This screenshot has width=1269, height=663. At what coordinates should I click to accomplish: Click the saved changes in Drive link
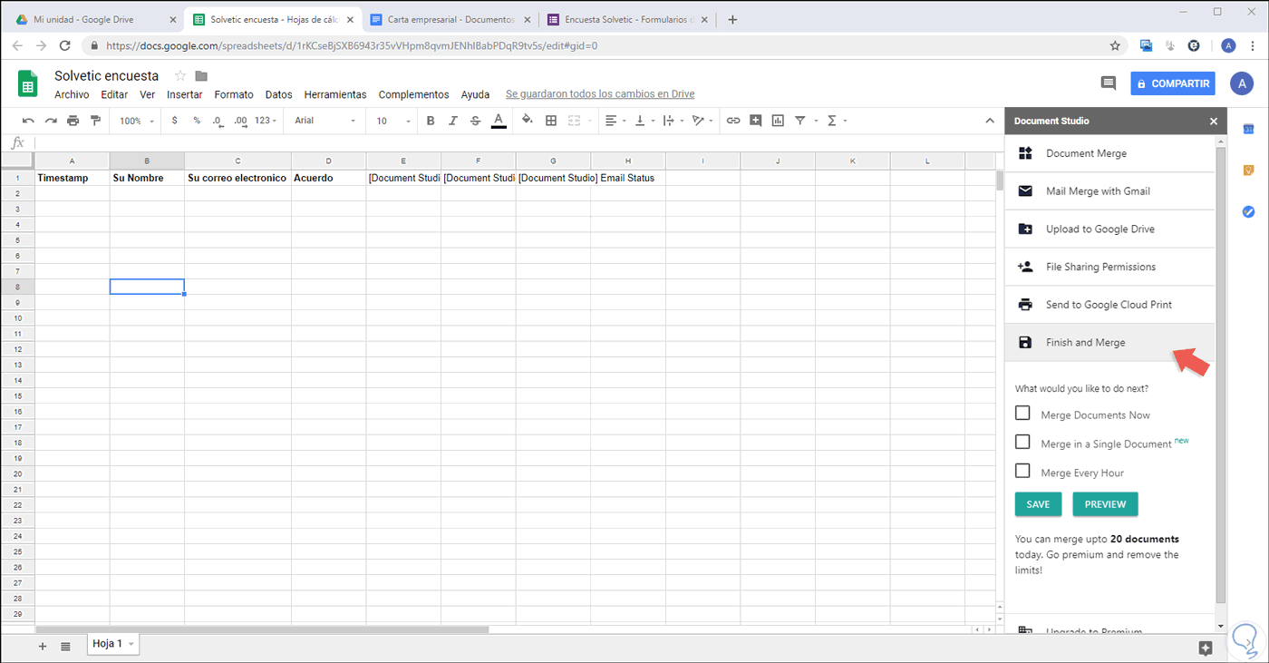coord(600,94)
